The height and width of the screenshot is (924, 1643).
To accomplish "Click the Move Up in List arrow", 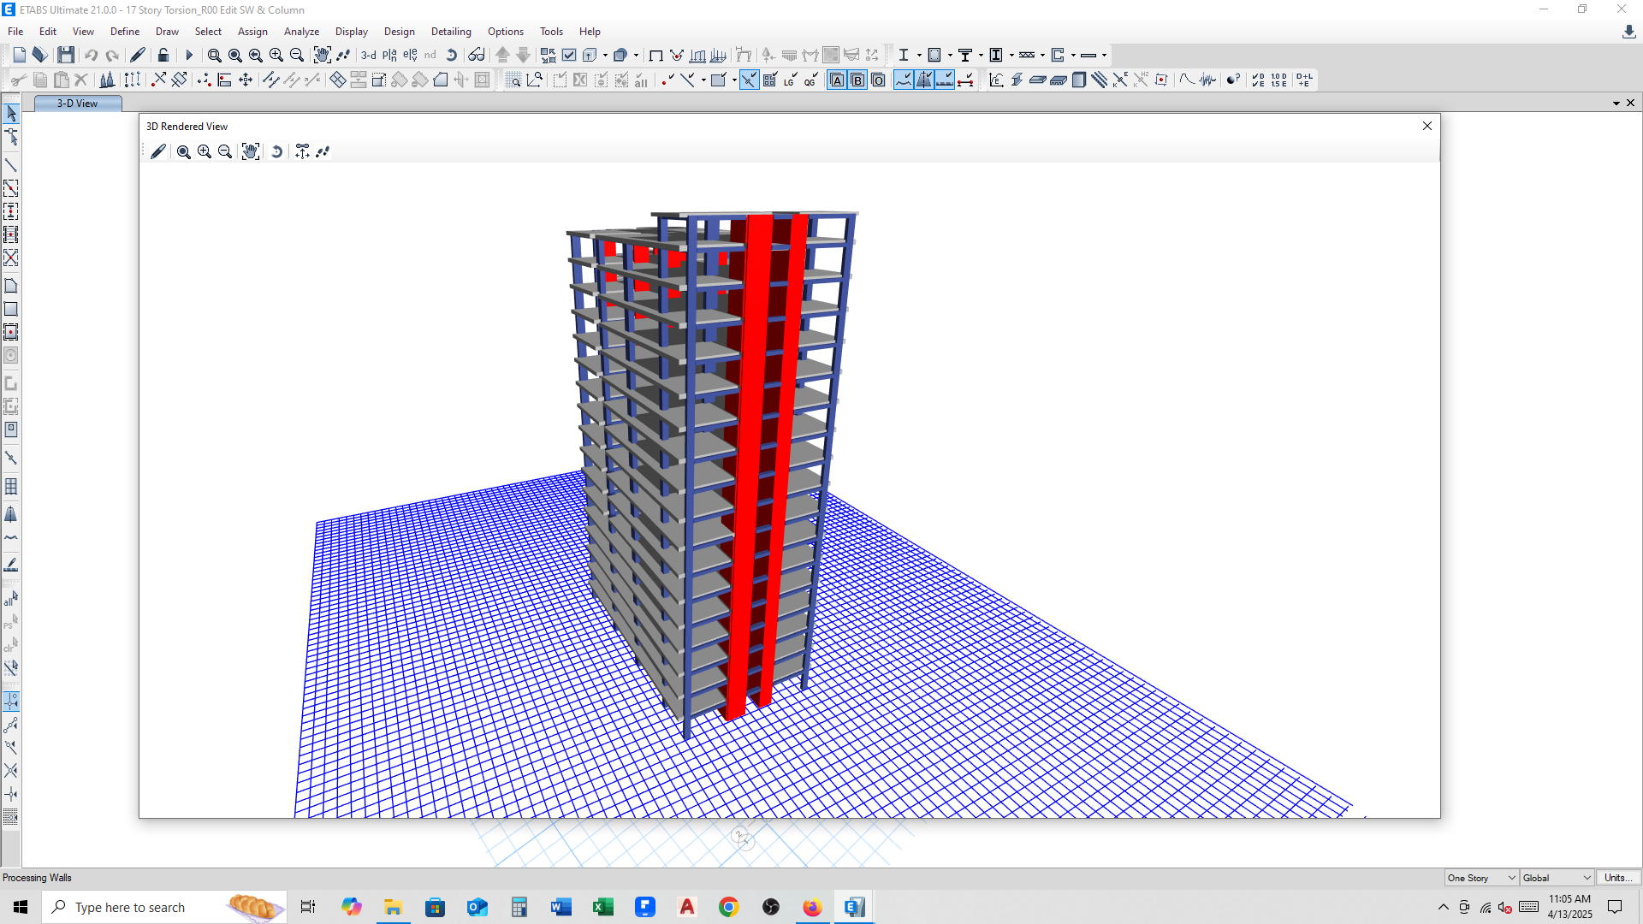I will 503,55.
